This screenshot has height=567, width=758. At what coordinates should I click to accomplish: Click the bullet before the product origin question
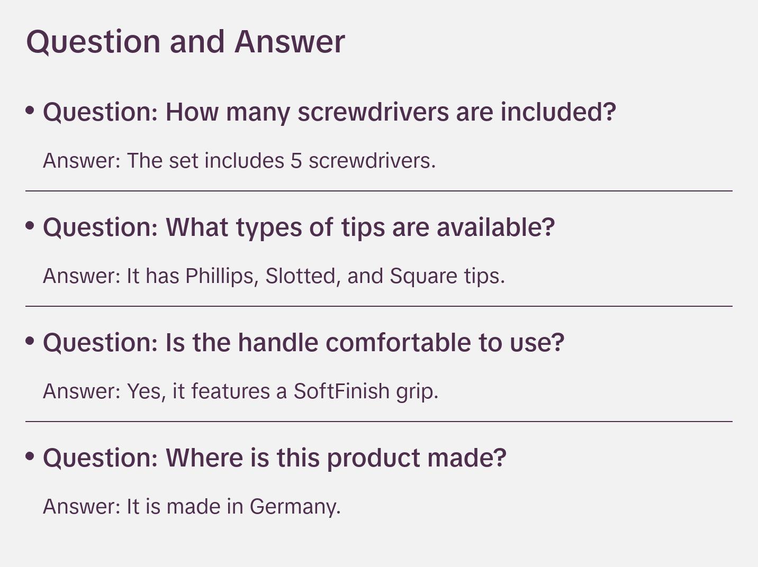point(30,457)
